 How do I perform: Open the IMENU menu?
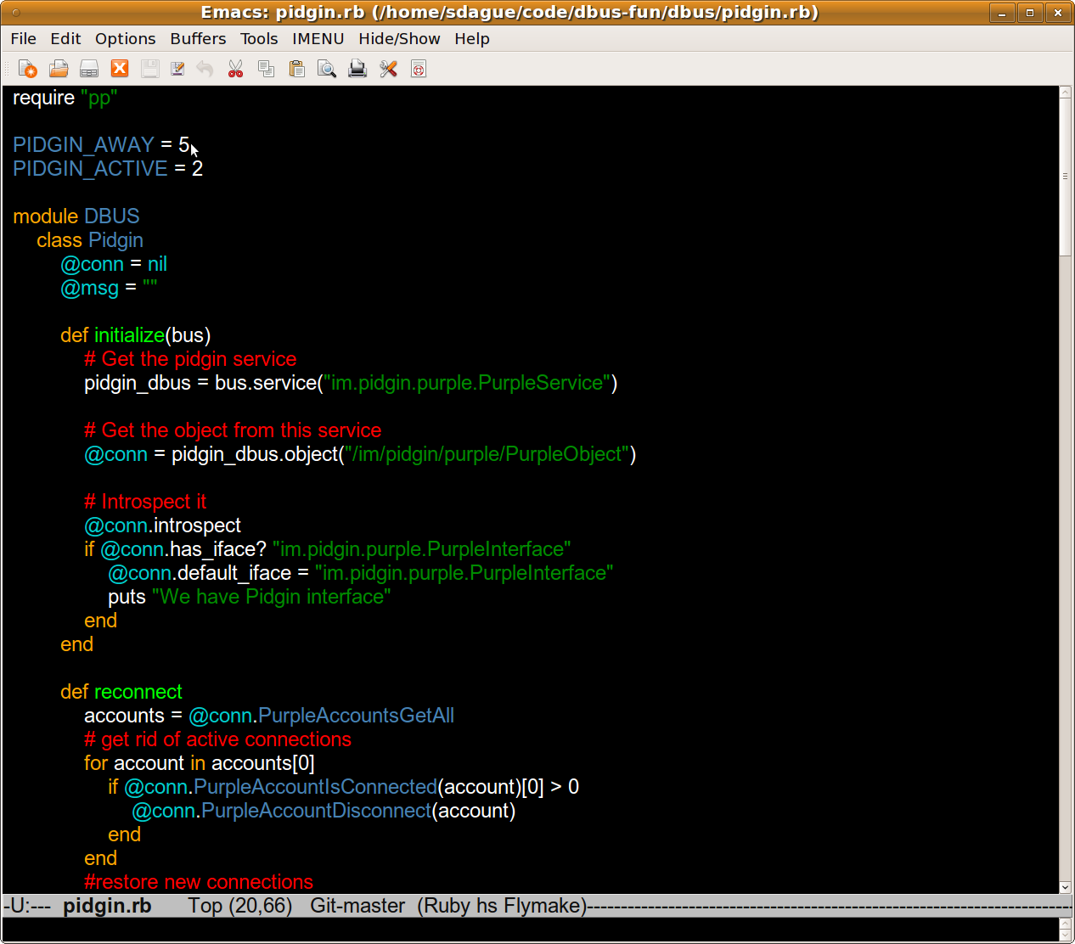click(318, 38)
